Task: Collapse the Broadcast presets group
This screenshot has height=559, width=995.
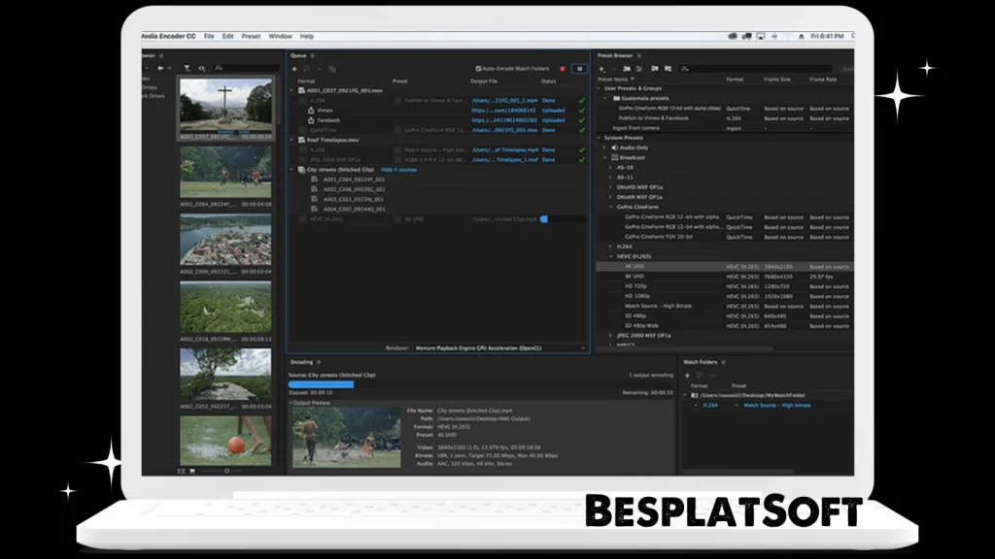Action: tap(604, 158)
